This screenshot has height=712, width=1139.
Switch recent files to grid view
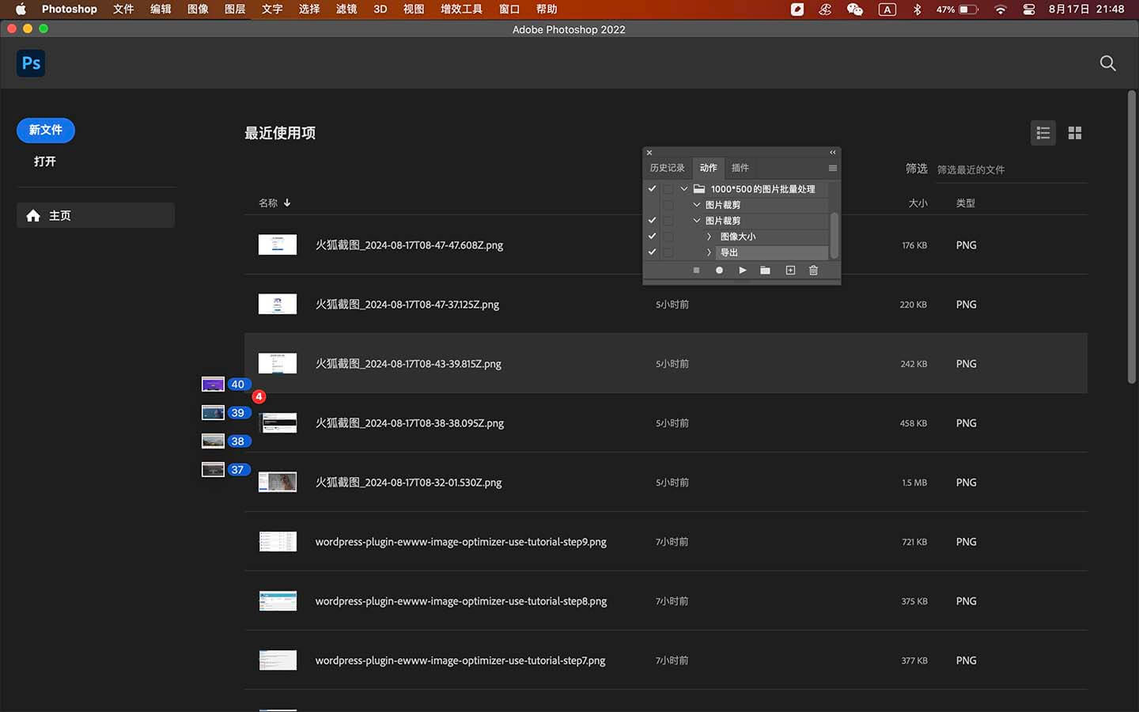[1074, 133]
